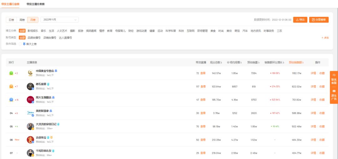Click the 吉创珠宝 red avatar
The height and width of the screenshot is (159, 338).
tap(30, 140)
